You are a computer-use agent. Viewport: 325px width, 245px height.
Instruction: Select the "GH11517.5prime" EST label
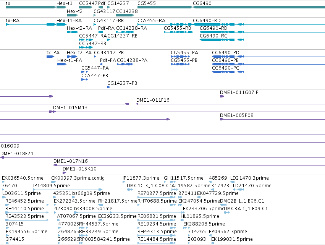tap(184, 178)
